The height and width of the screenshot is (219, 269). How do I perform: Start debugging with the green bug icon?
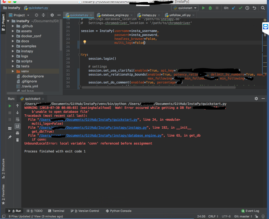pyautogui.click(x=210, y=8)
